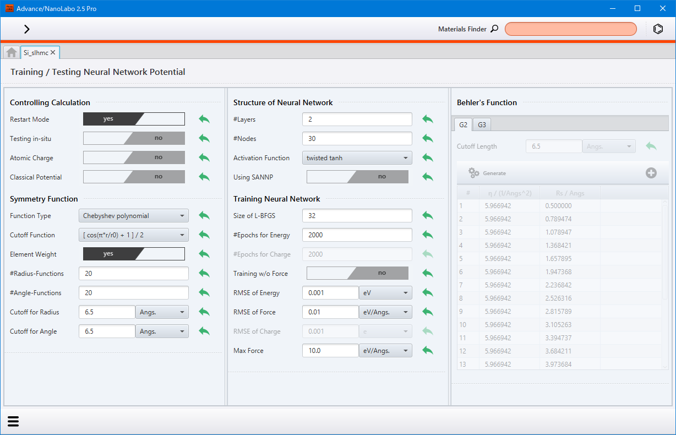Viewport: 676px width, 435px height.
Task: Reset Cutoff Function with green arrow
Action: [x=204, y=235]
